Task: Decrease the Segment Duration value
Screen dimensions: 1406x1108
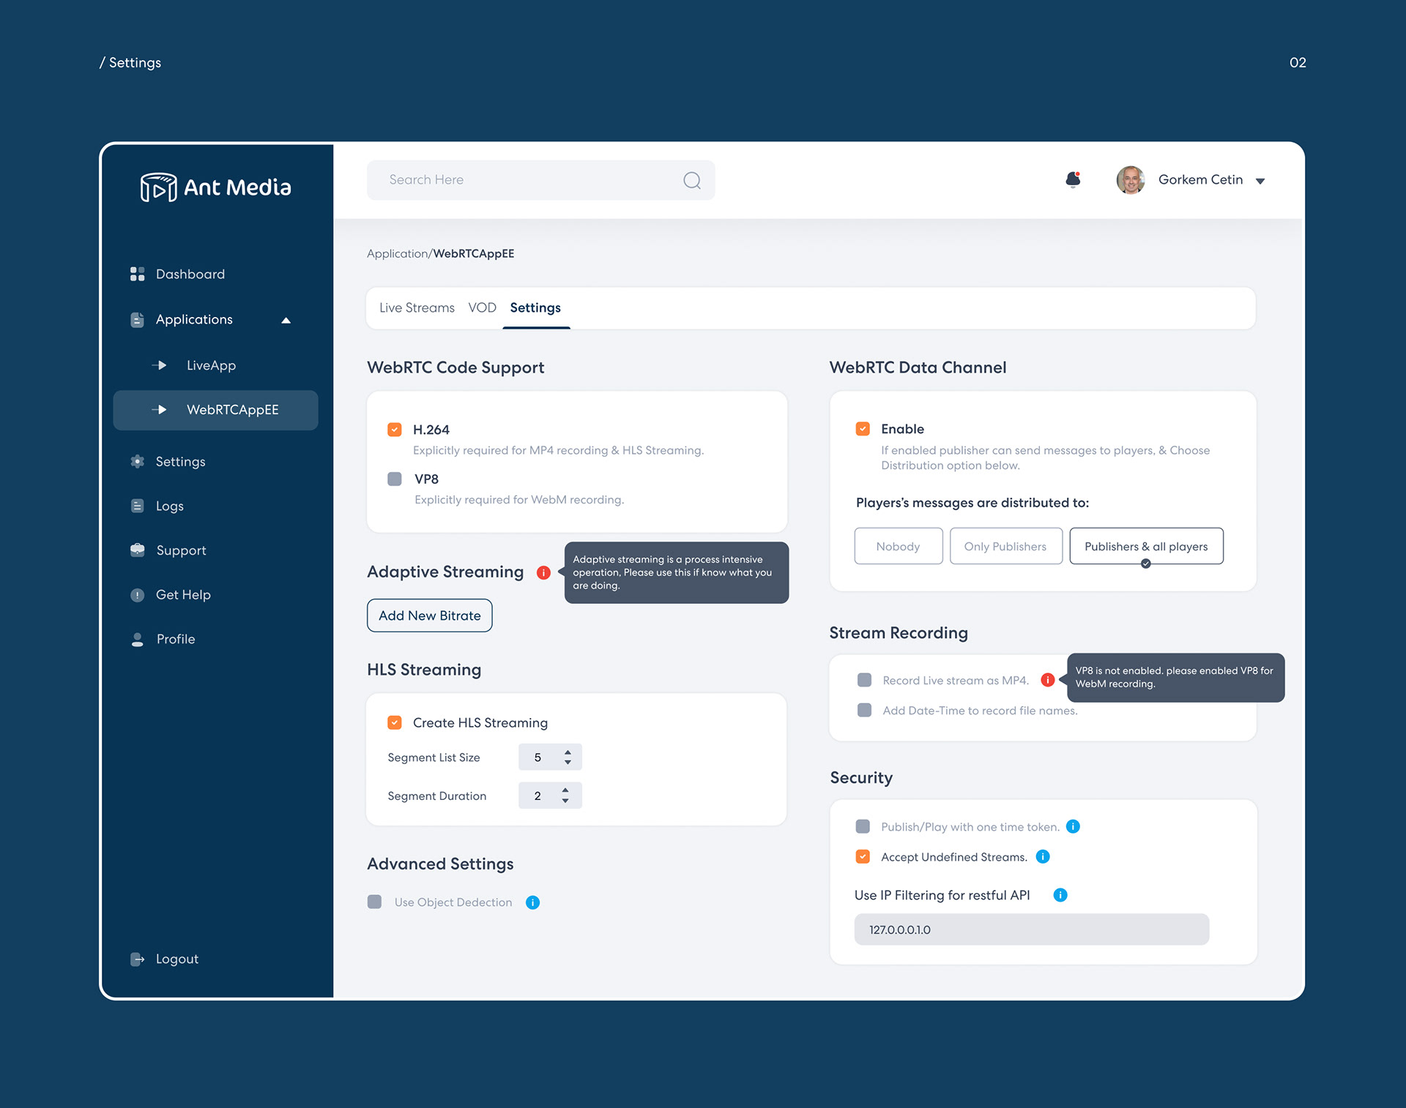Action: (x=565, y=801)
